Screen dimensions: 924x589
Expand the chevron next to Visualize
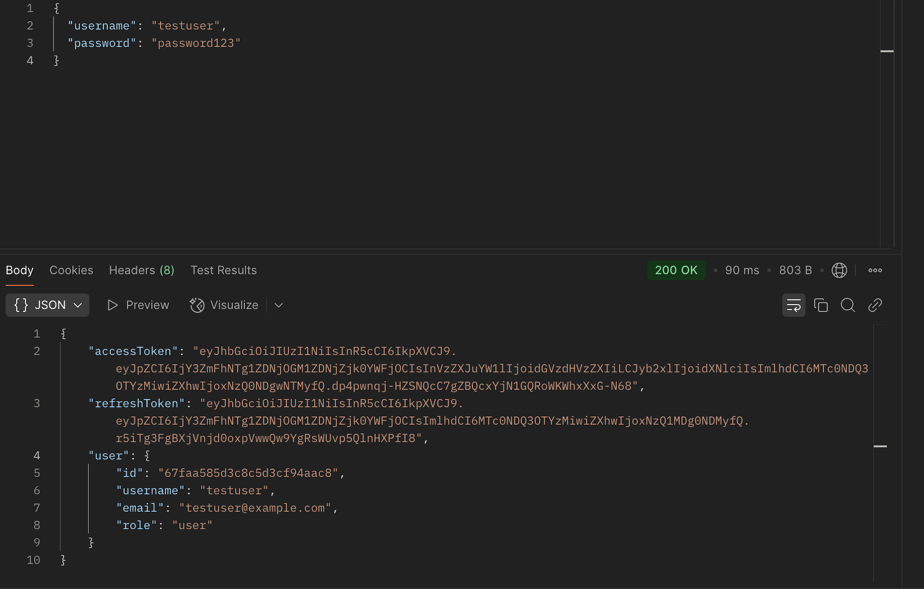tap(278, 306)
